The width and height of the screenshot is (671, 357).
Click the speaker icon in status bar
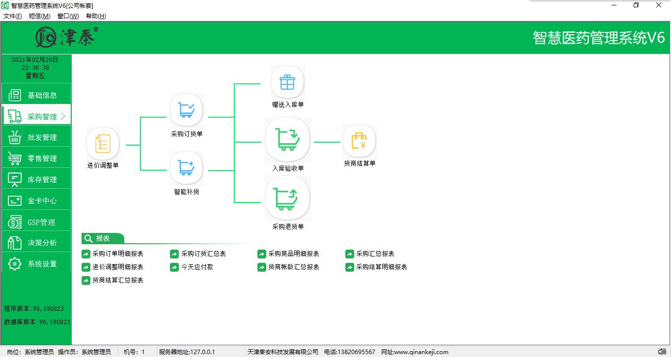(x=662, y=351)
